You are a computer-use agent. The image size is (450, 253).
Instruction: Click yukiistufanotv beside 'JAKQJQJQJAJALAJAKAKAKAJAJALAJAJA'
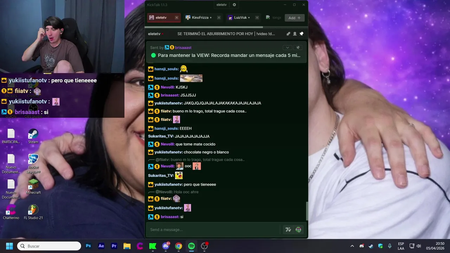[x=168, y=103]
